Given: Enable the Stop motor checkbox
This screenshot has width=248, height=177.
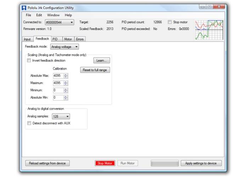Looking at the screenshot, I should pyautogui.click(x=170, y=22).
